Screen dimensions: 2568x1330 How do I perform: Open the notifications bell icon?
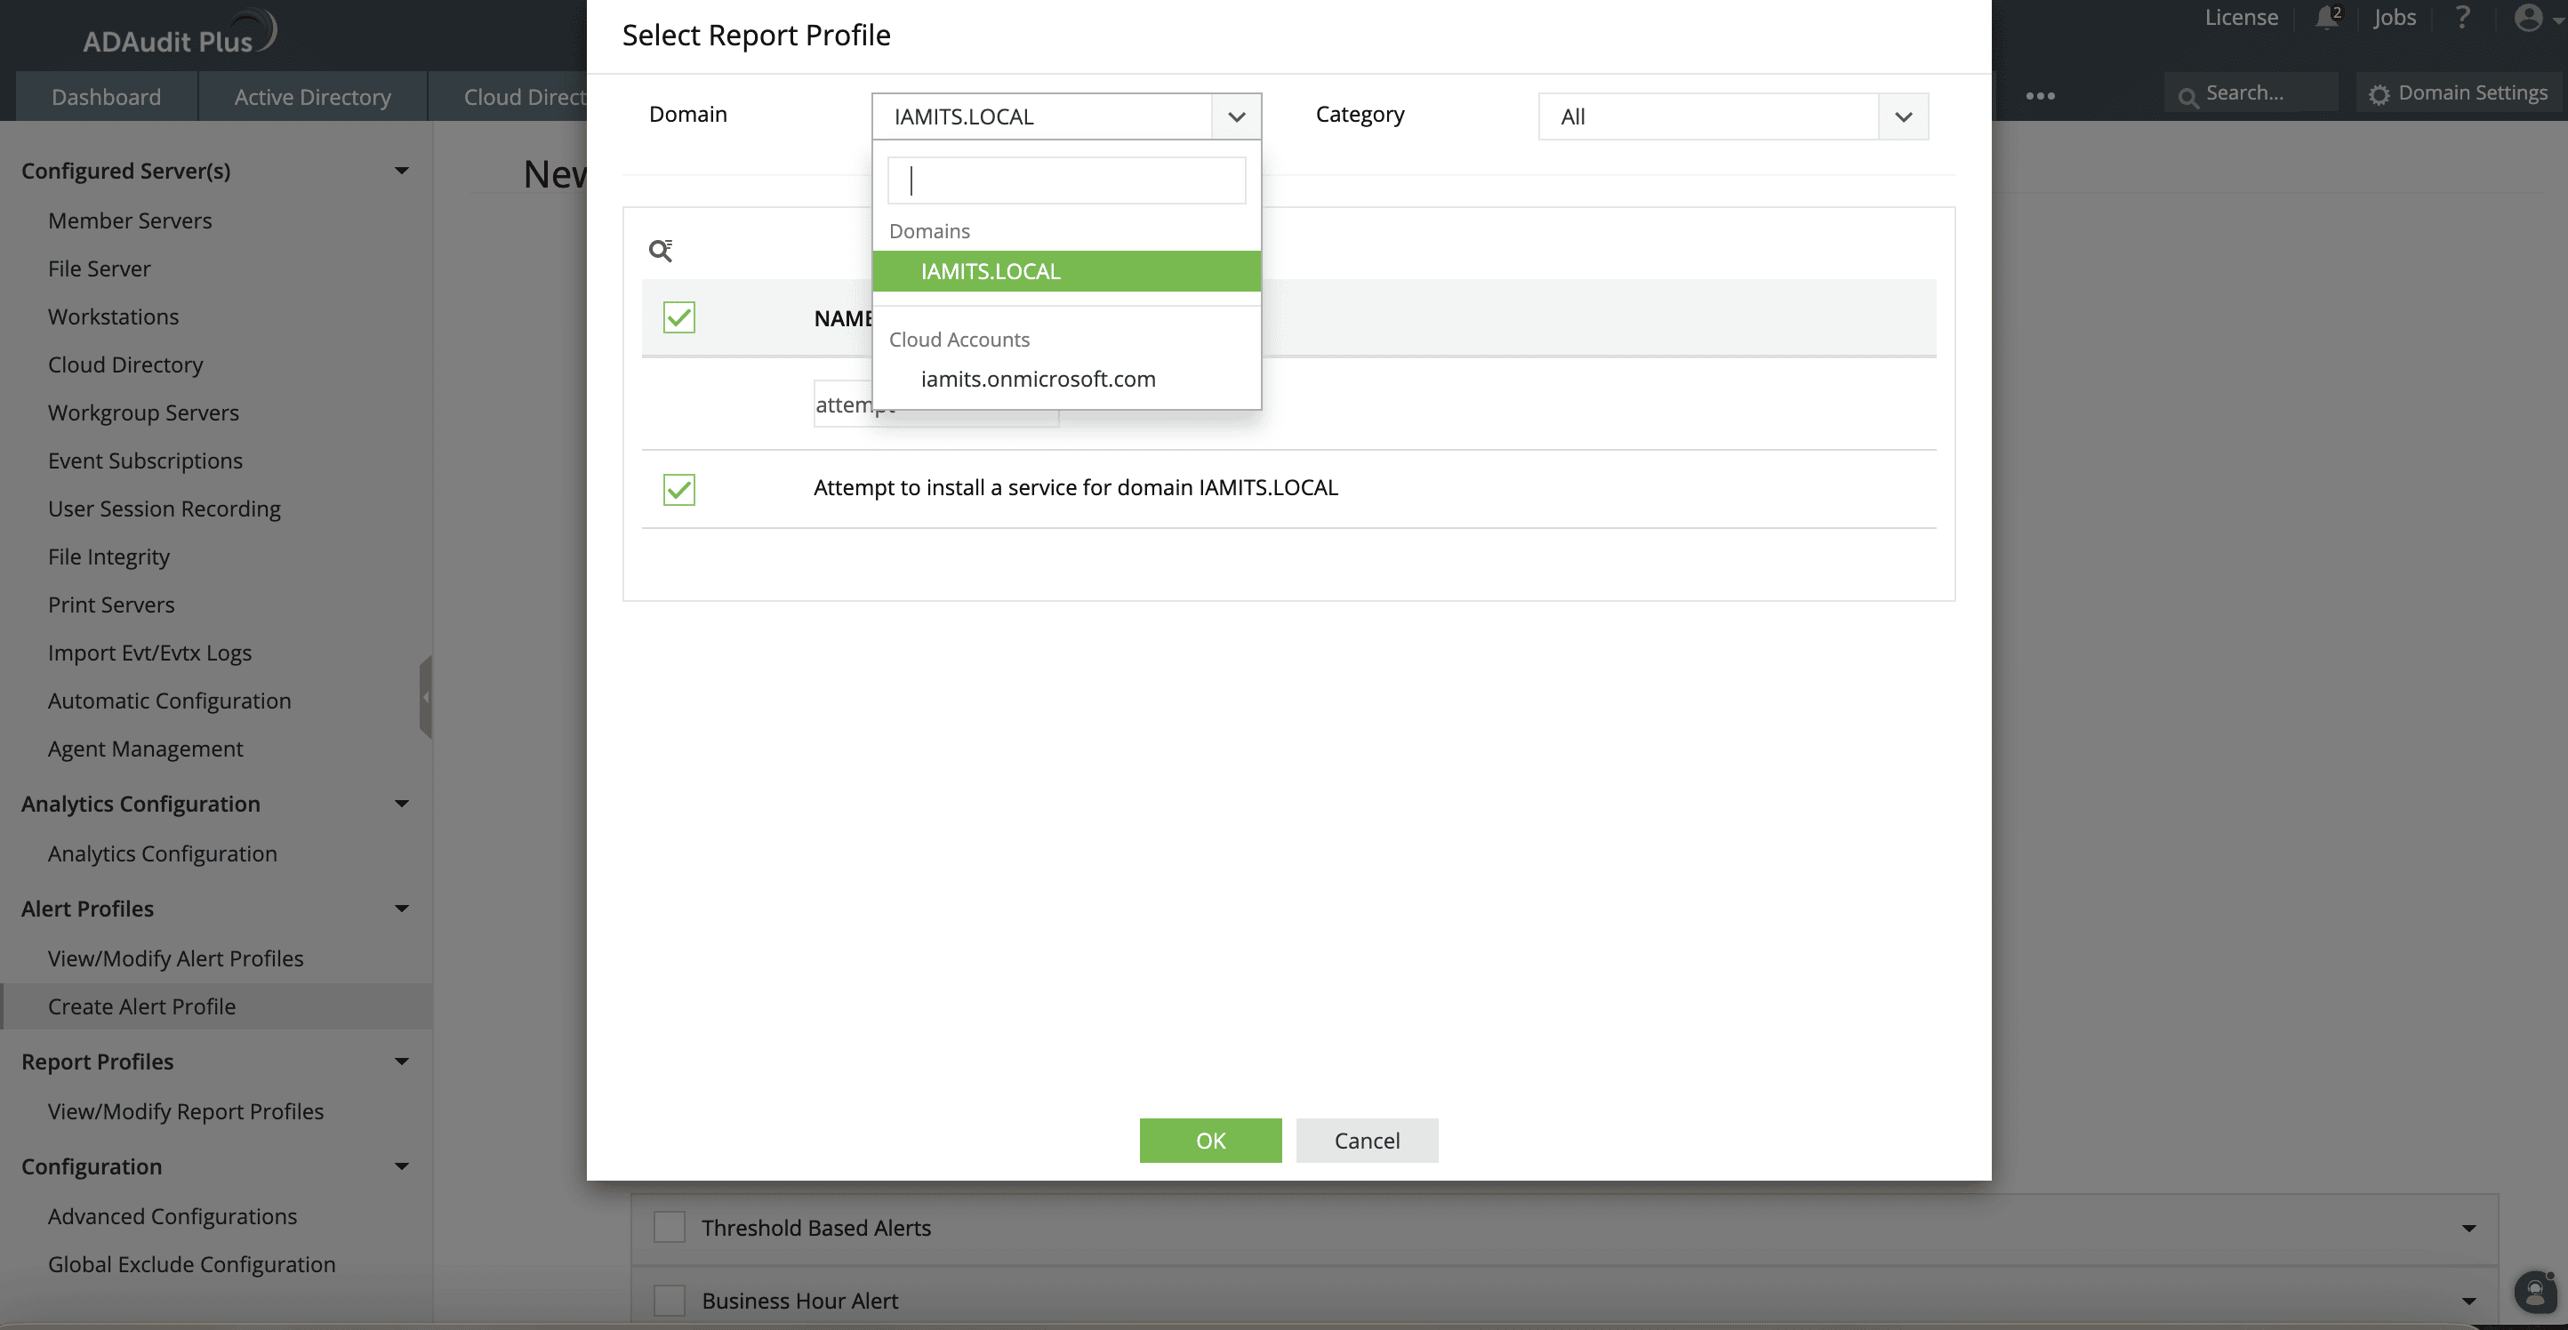pyautogui.click(x=2327, y=18)
